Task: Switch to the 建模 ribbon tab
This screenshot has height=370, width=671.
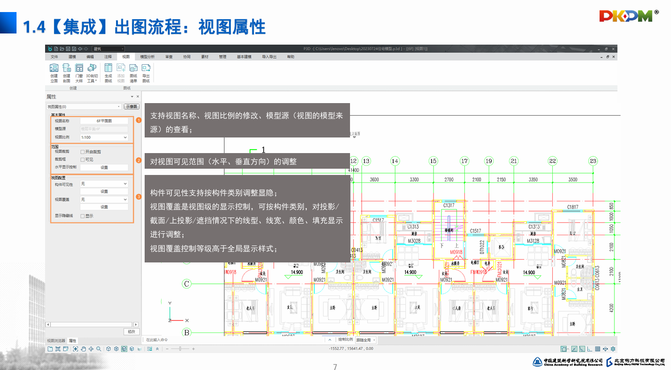Action: pyautogui.click(x=72, y=57)
